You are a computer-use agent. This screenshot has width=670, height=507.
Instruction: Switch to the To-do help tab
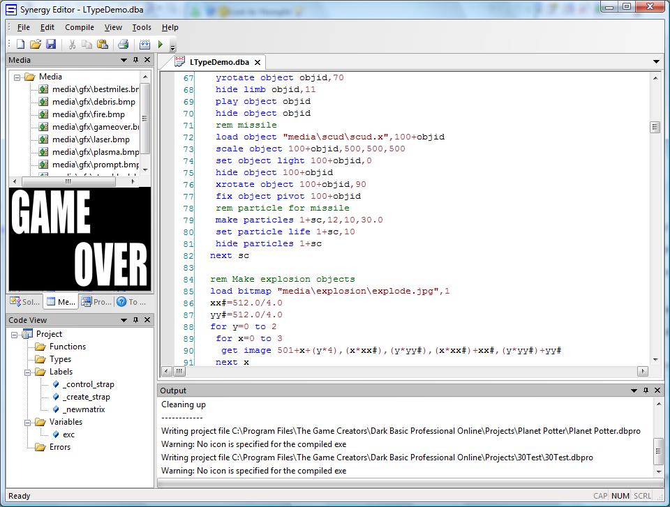click(132, 301)
